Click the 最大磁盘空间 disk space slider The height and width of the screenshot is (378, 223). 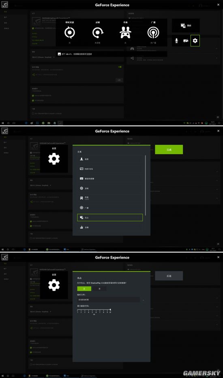pos(94,310)
